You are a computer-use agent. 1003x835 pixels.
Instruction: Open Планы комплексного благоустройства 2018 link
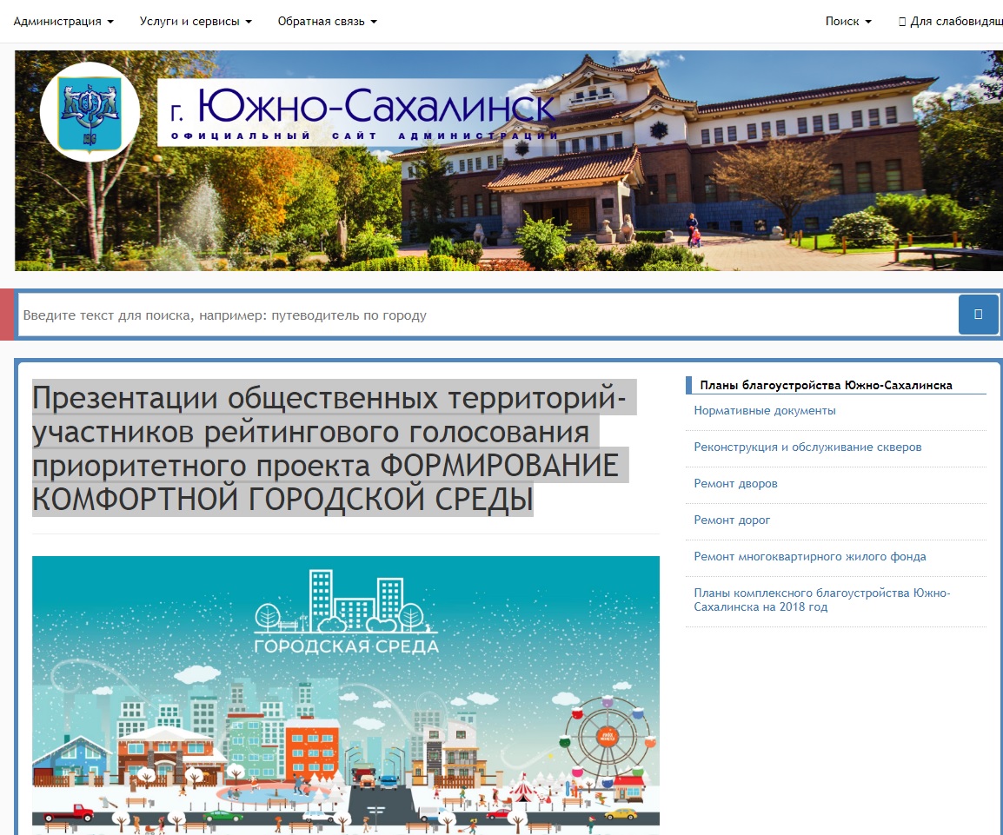click(x=821, y=600)
